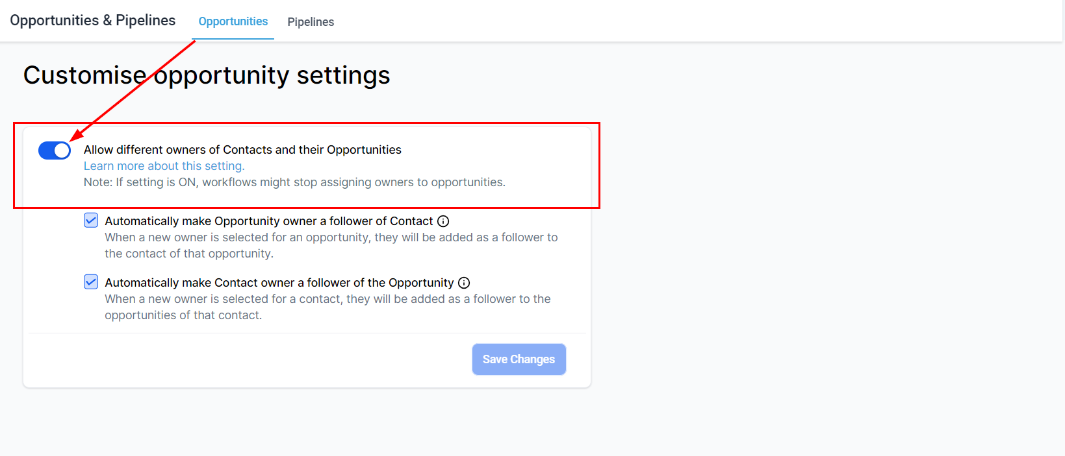Click description about follower to the contact
1065x456 pixels.
[x=331, y=245]
